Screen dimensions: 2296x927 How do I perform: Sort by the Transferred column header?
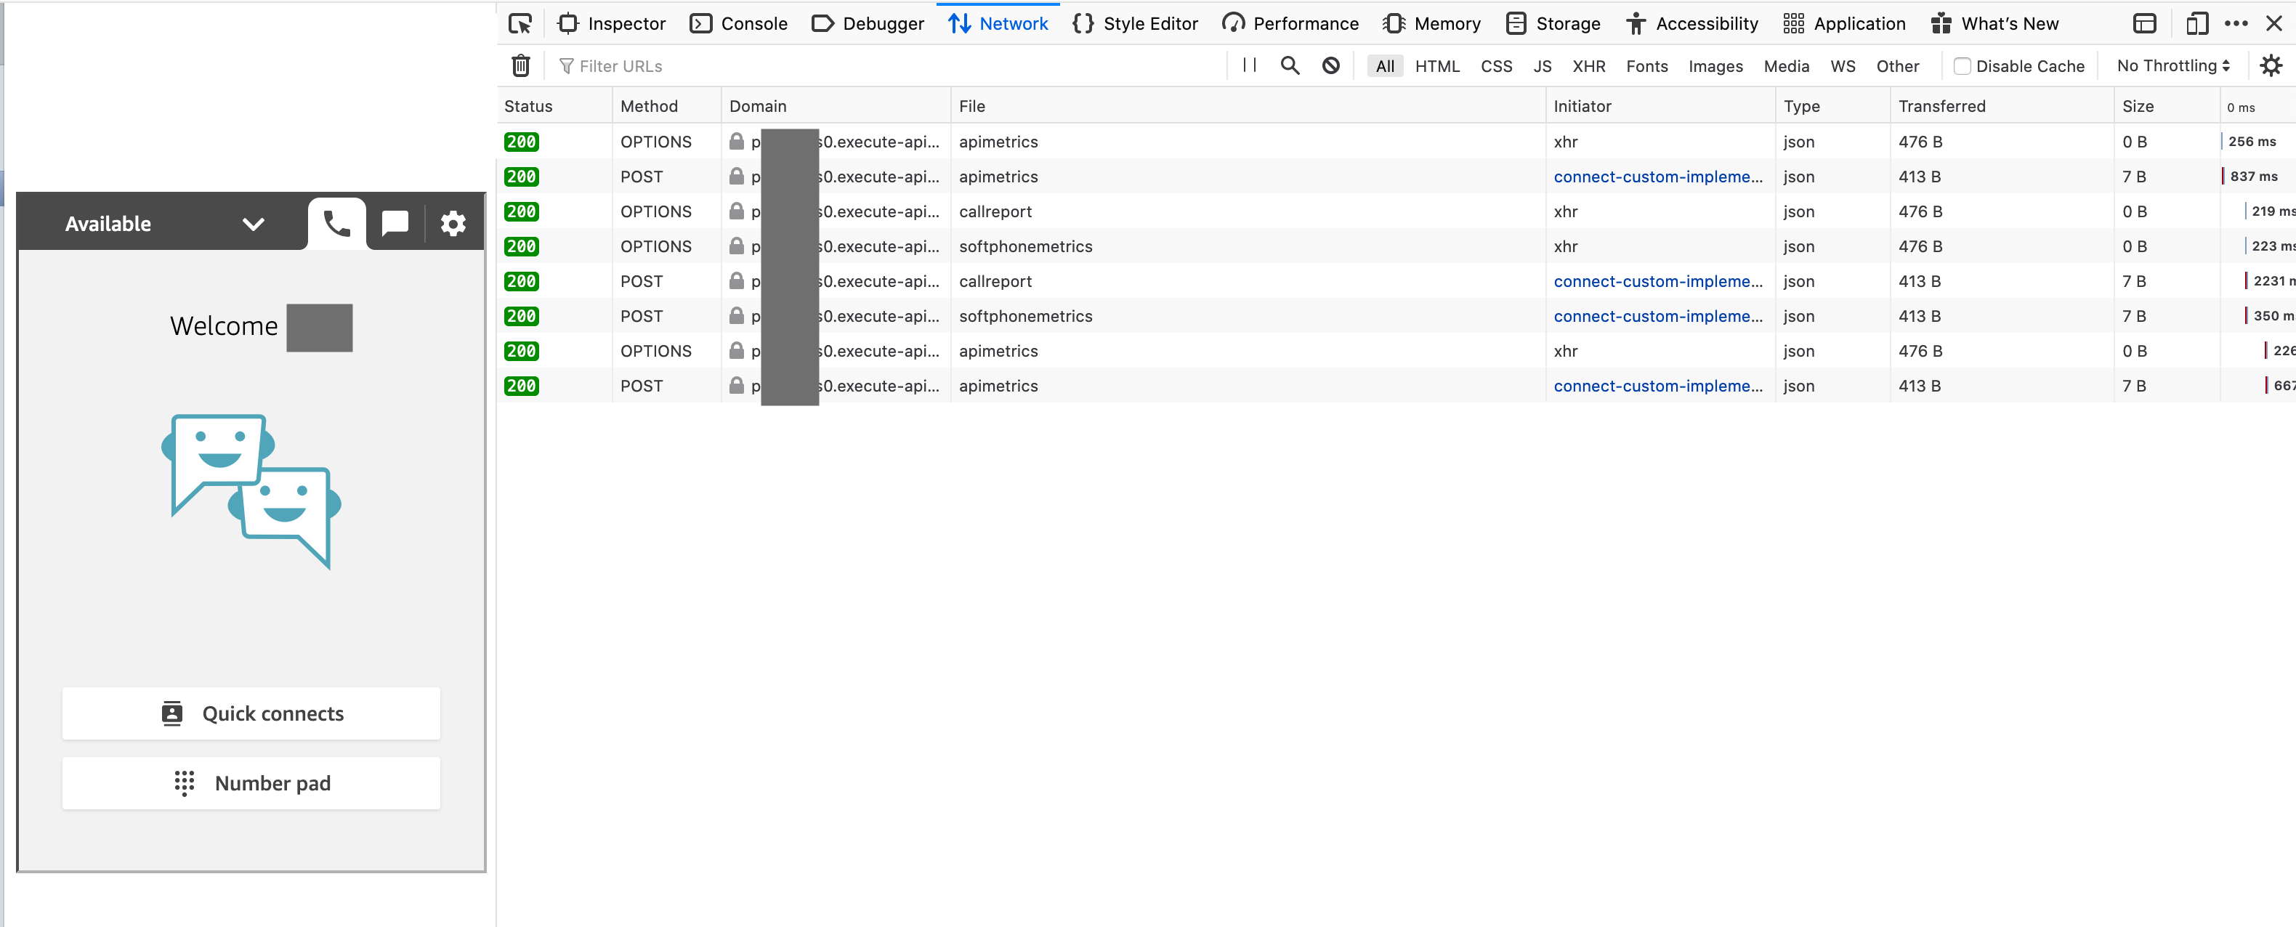(x=2002, y=106)
